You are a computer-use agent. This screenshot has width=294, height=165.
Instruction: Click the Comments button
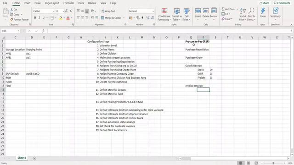pyautogui.click(x=282, y=3)
